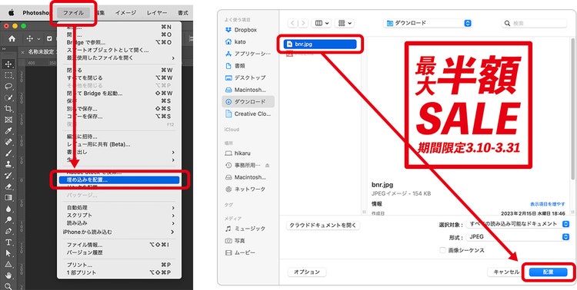Open the ダウンロード location dropdown
Screen dimensions: 577x290
pos(427,23)
